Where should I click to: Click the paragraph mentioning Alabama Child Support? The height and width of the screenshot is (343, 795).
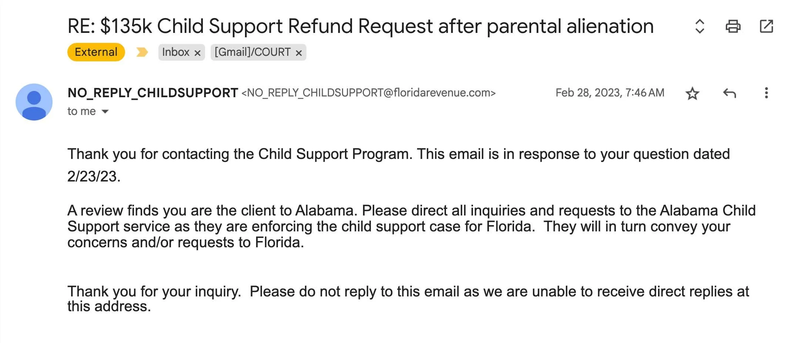point(412,226)
